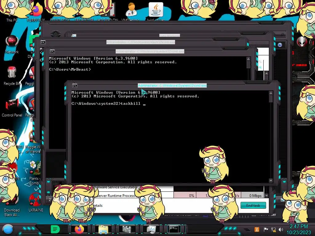Open the network status tray icon
Screen dimensions: 315x236
coord(273,229)
